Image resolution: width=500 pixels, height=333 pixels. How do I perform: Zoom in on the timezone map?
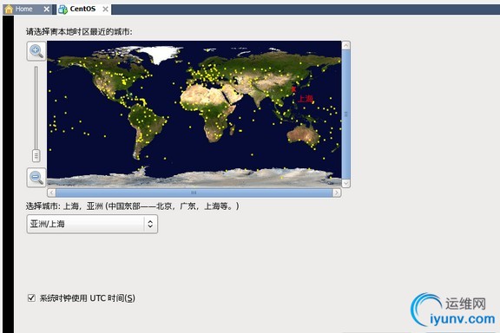point(36,51)
